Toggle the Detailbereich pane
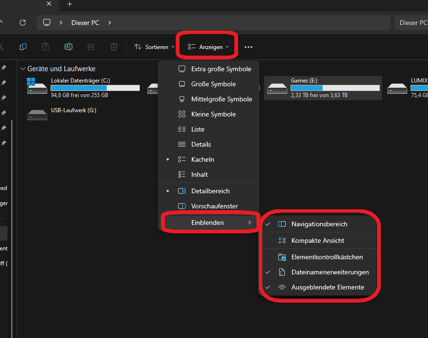Image resolution: width=428 pixels, height=338 pixels. coord(208,191)
